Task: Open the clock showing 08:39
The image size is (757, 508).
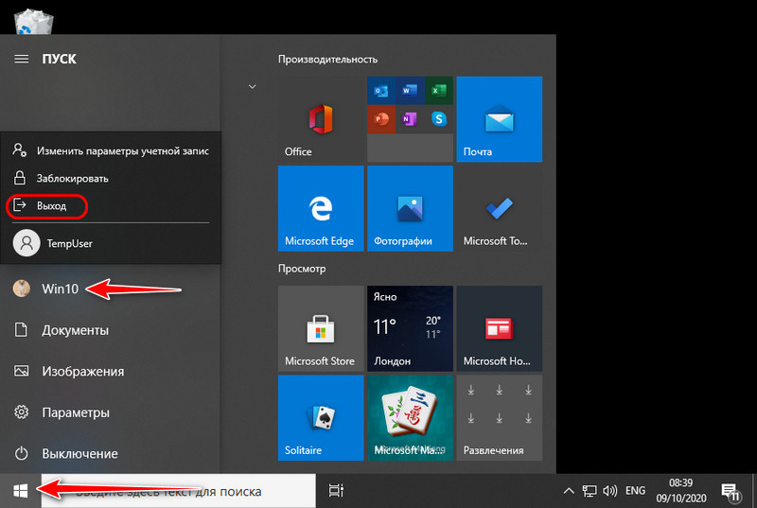Action: point(680,491)
